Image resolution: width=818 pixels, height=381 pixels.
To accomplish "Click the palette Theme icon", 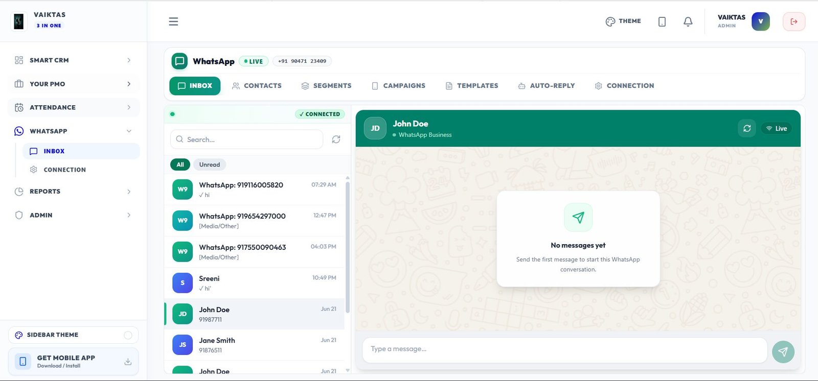I will point(610,21).
